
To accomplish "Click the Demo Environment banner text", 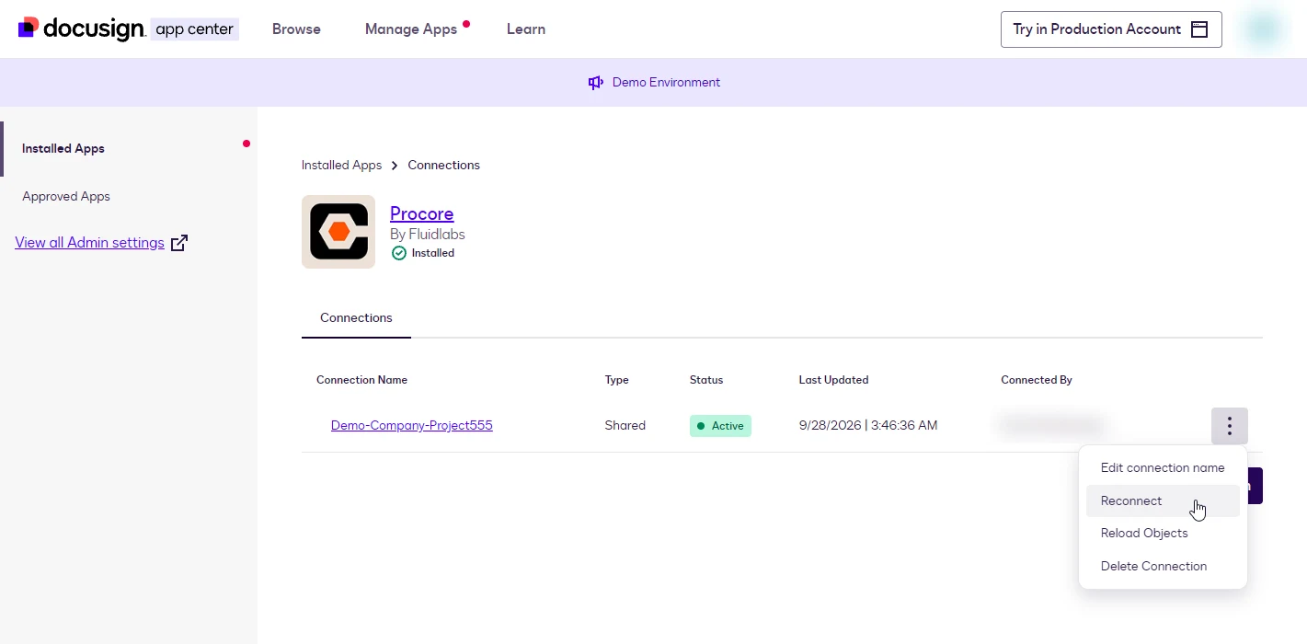I will [666, 83].
